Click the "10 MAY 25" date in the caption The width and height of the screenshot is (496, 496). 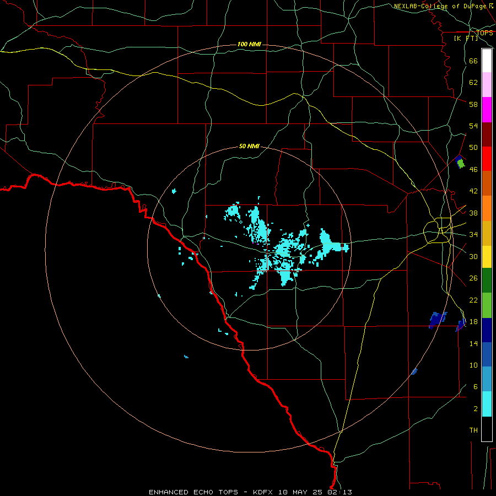click(300, 492)
